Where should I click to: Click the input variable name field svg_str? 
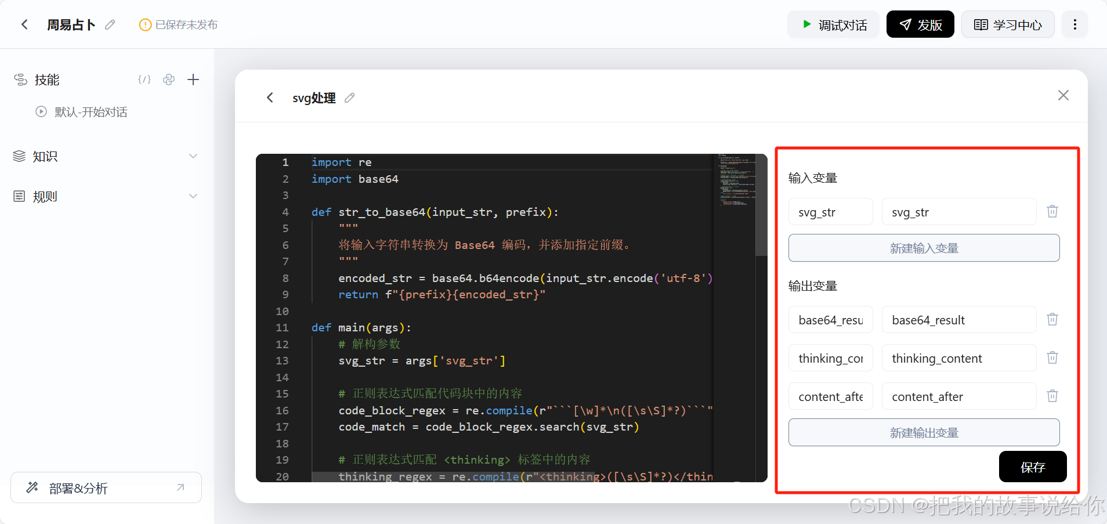[830, 212]
